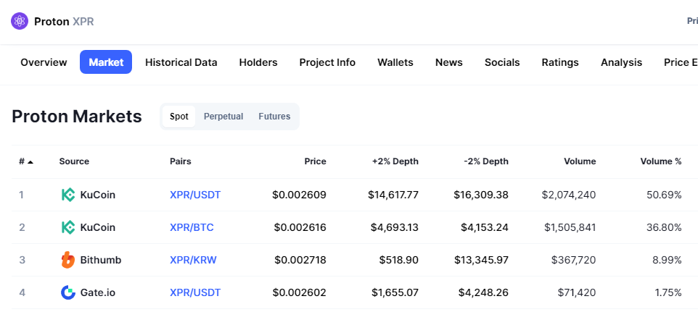Click the volume share 1.75%
This screenshot has width=698, height=312.
[668, 292]
